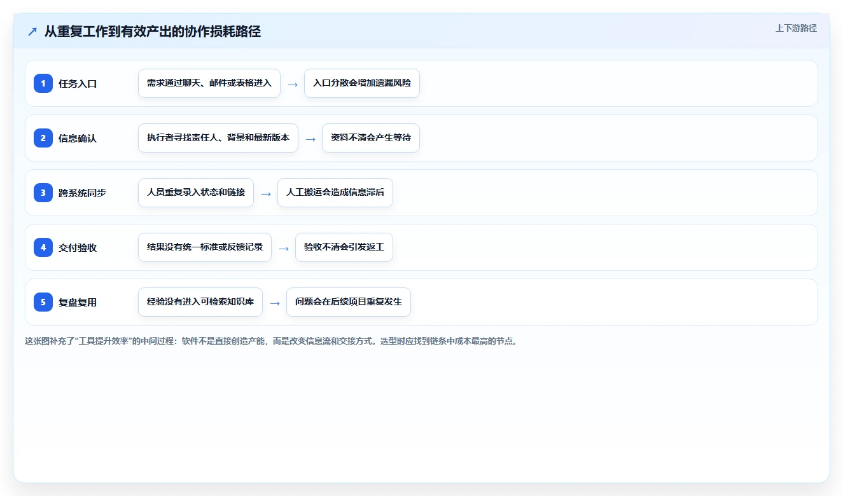843x496 pixels.
Task: Click the 验收不清会引发返工 box
Action: [x=344, y=247]
